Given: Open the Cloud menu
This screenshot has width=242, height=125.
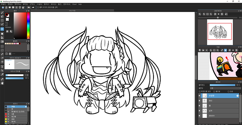Looking at the screenshot, I should (x=74, y=4).
